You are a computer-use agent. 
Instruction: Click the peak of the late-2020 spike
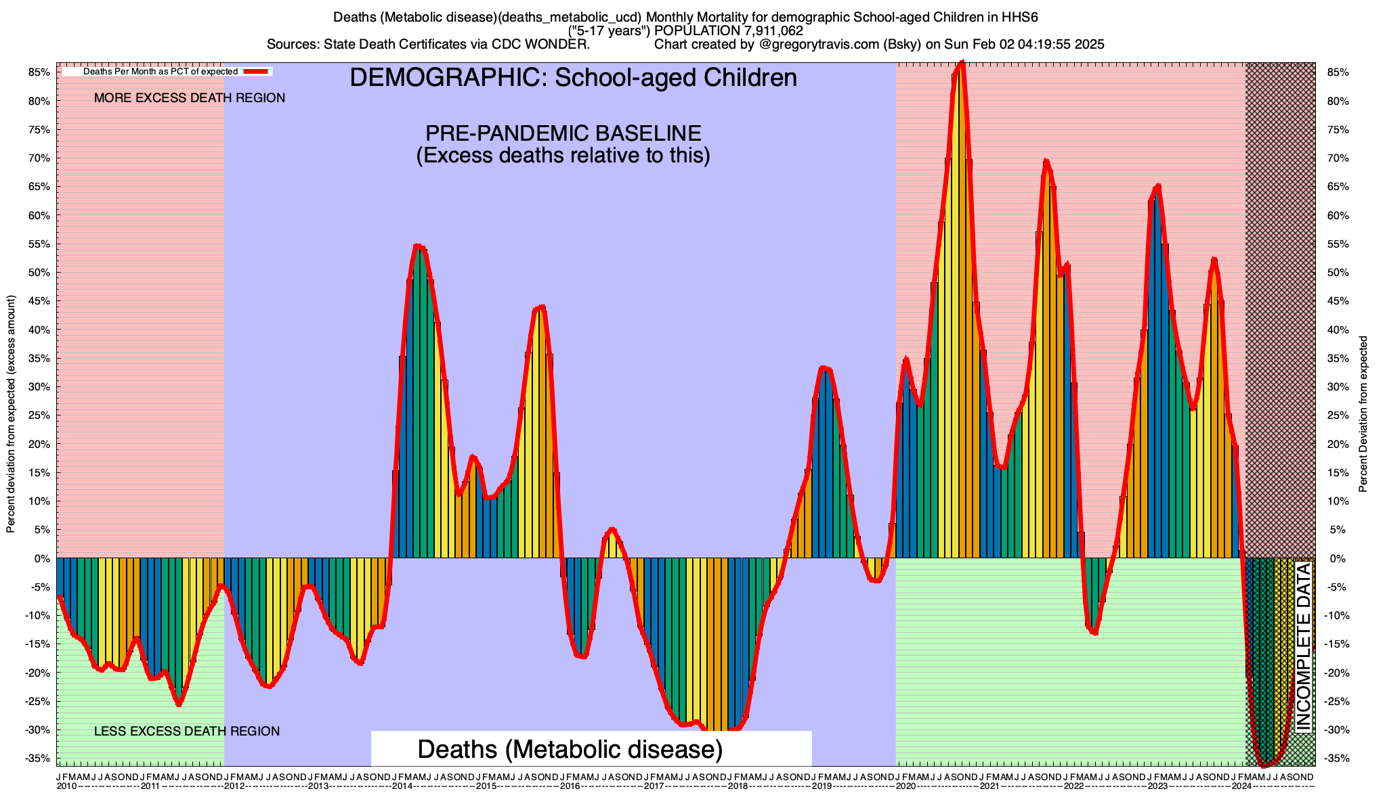click(x=962, y=64)
